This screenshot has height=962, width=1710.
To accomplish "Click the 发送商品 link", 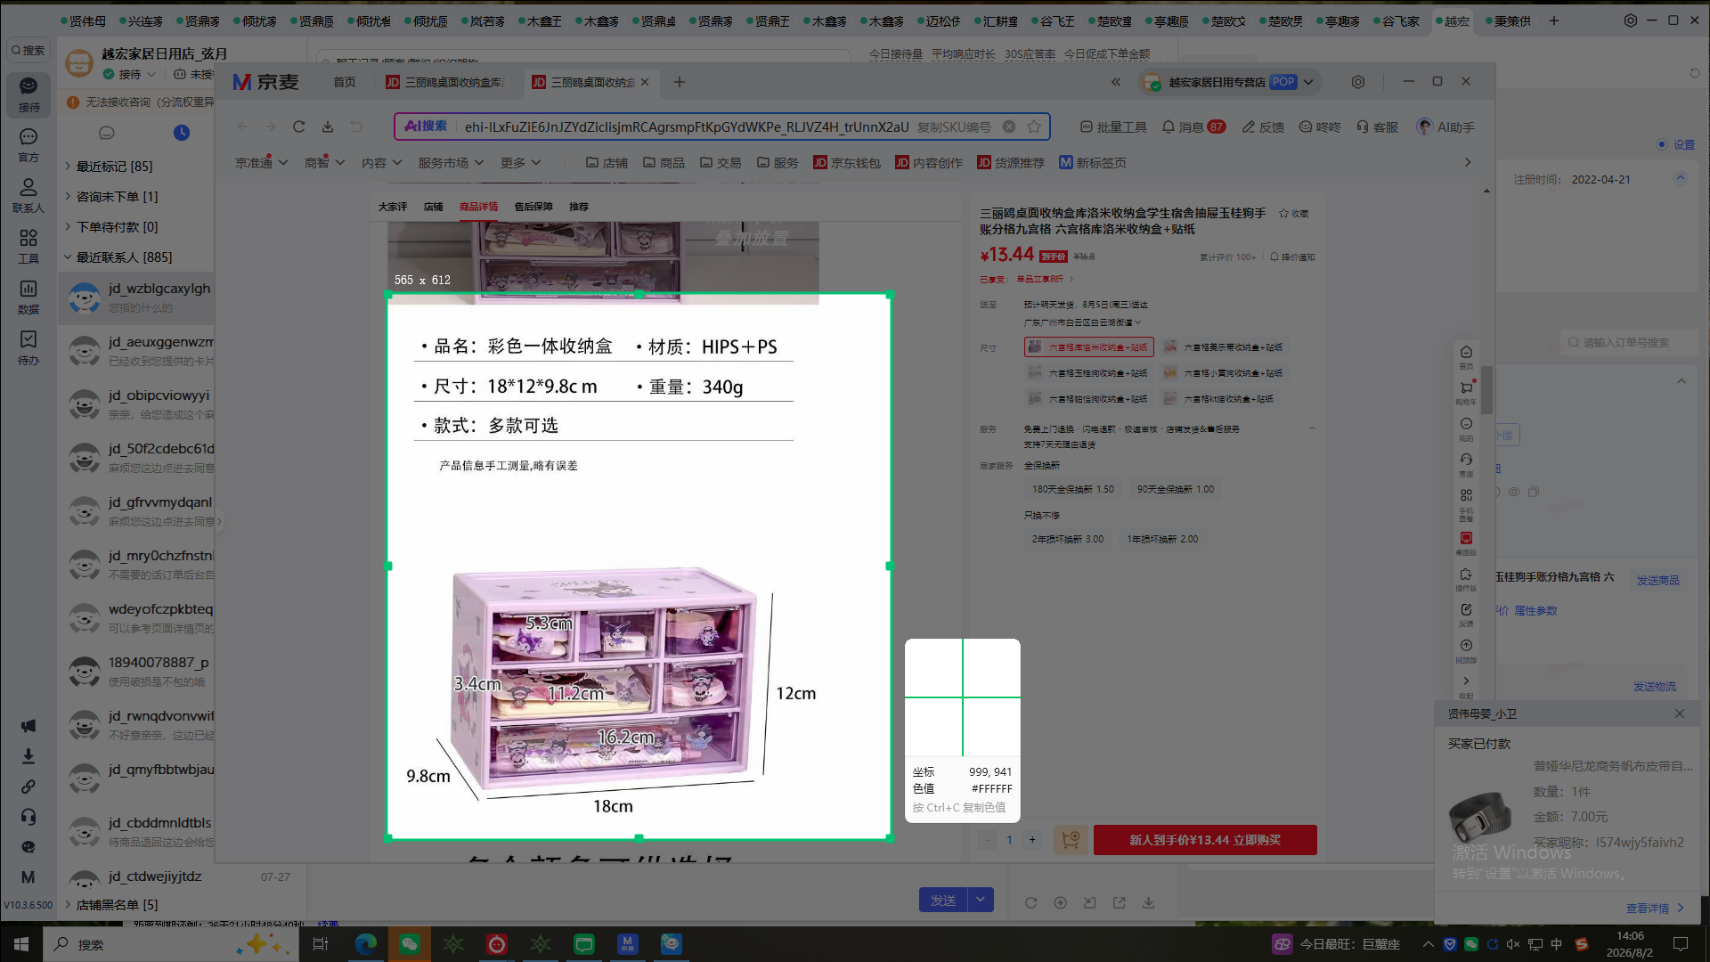I will tap(1657, 581).
